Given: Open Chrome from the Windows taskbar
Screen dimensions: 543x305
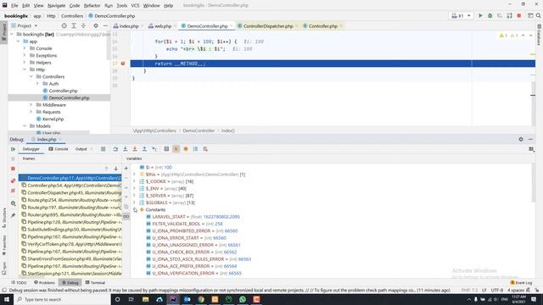Looking at the screenshot, I should 201,299.
